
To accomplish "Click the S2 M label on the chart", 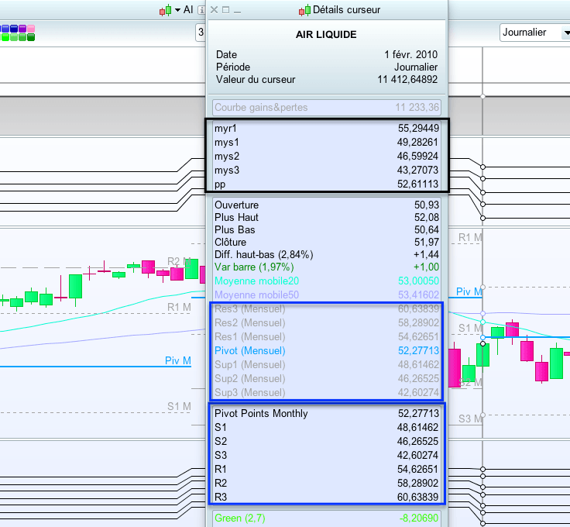I will click(470, 382).
